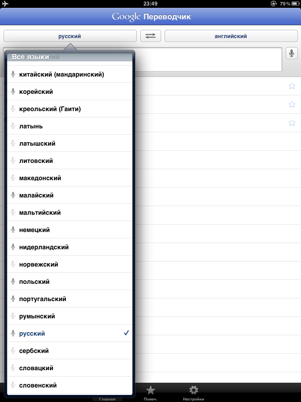Screen dimensions: 301x402
Task: Tap the translation text input field
Action: click(x=208, y=59)
